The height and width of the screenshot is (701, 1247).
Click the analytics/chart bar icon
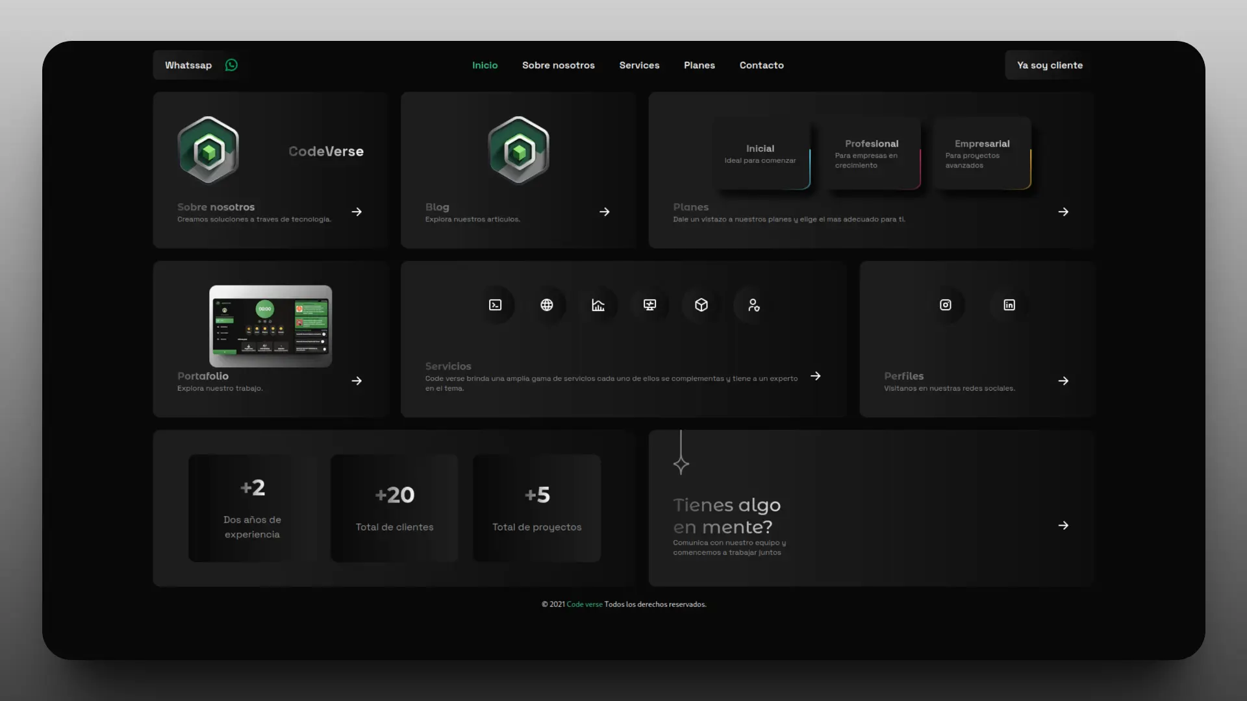point(598,304)
